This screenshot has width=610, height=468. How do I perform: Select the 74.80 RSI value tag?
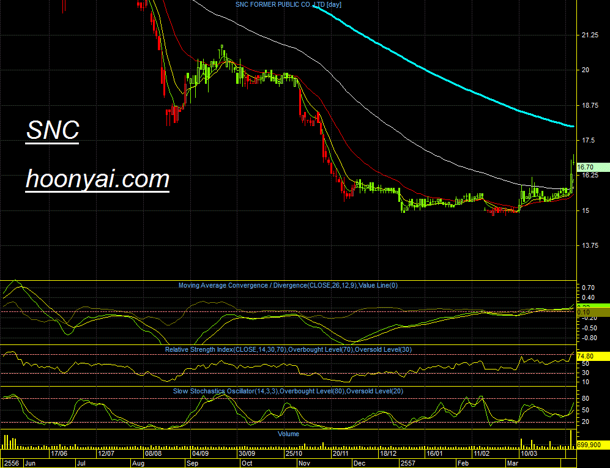tap(592, 356)
